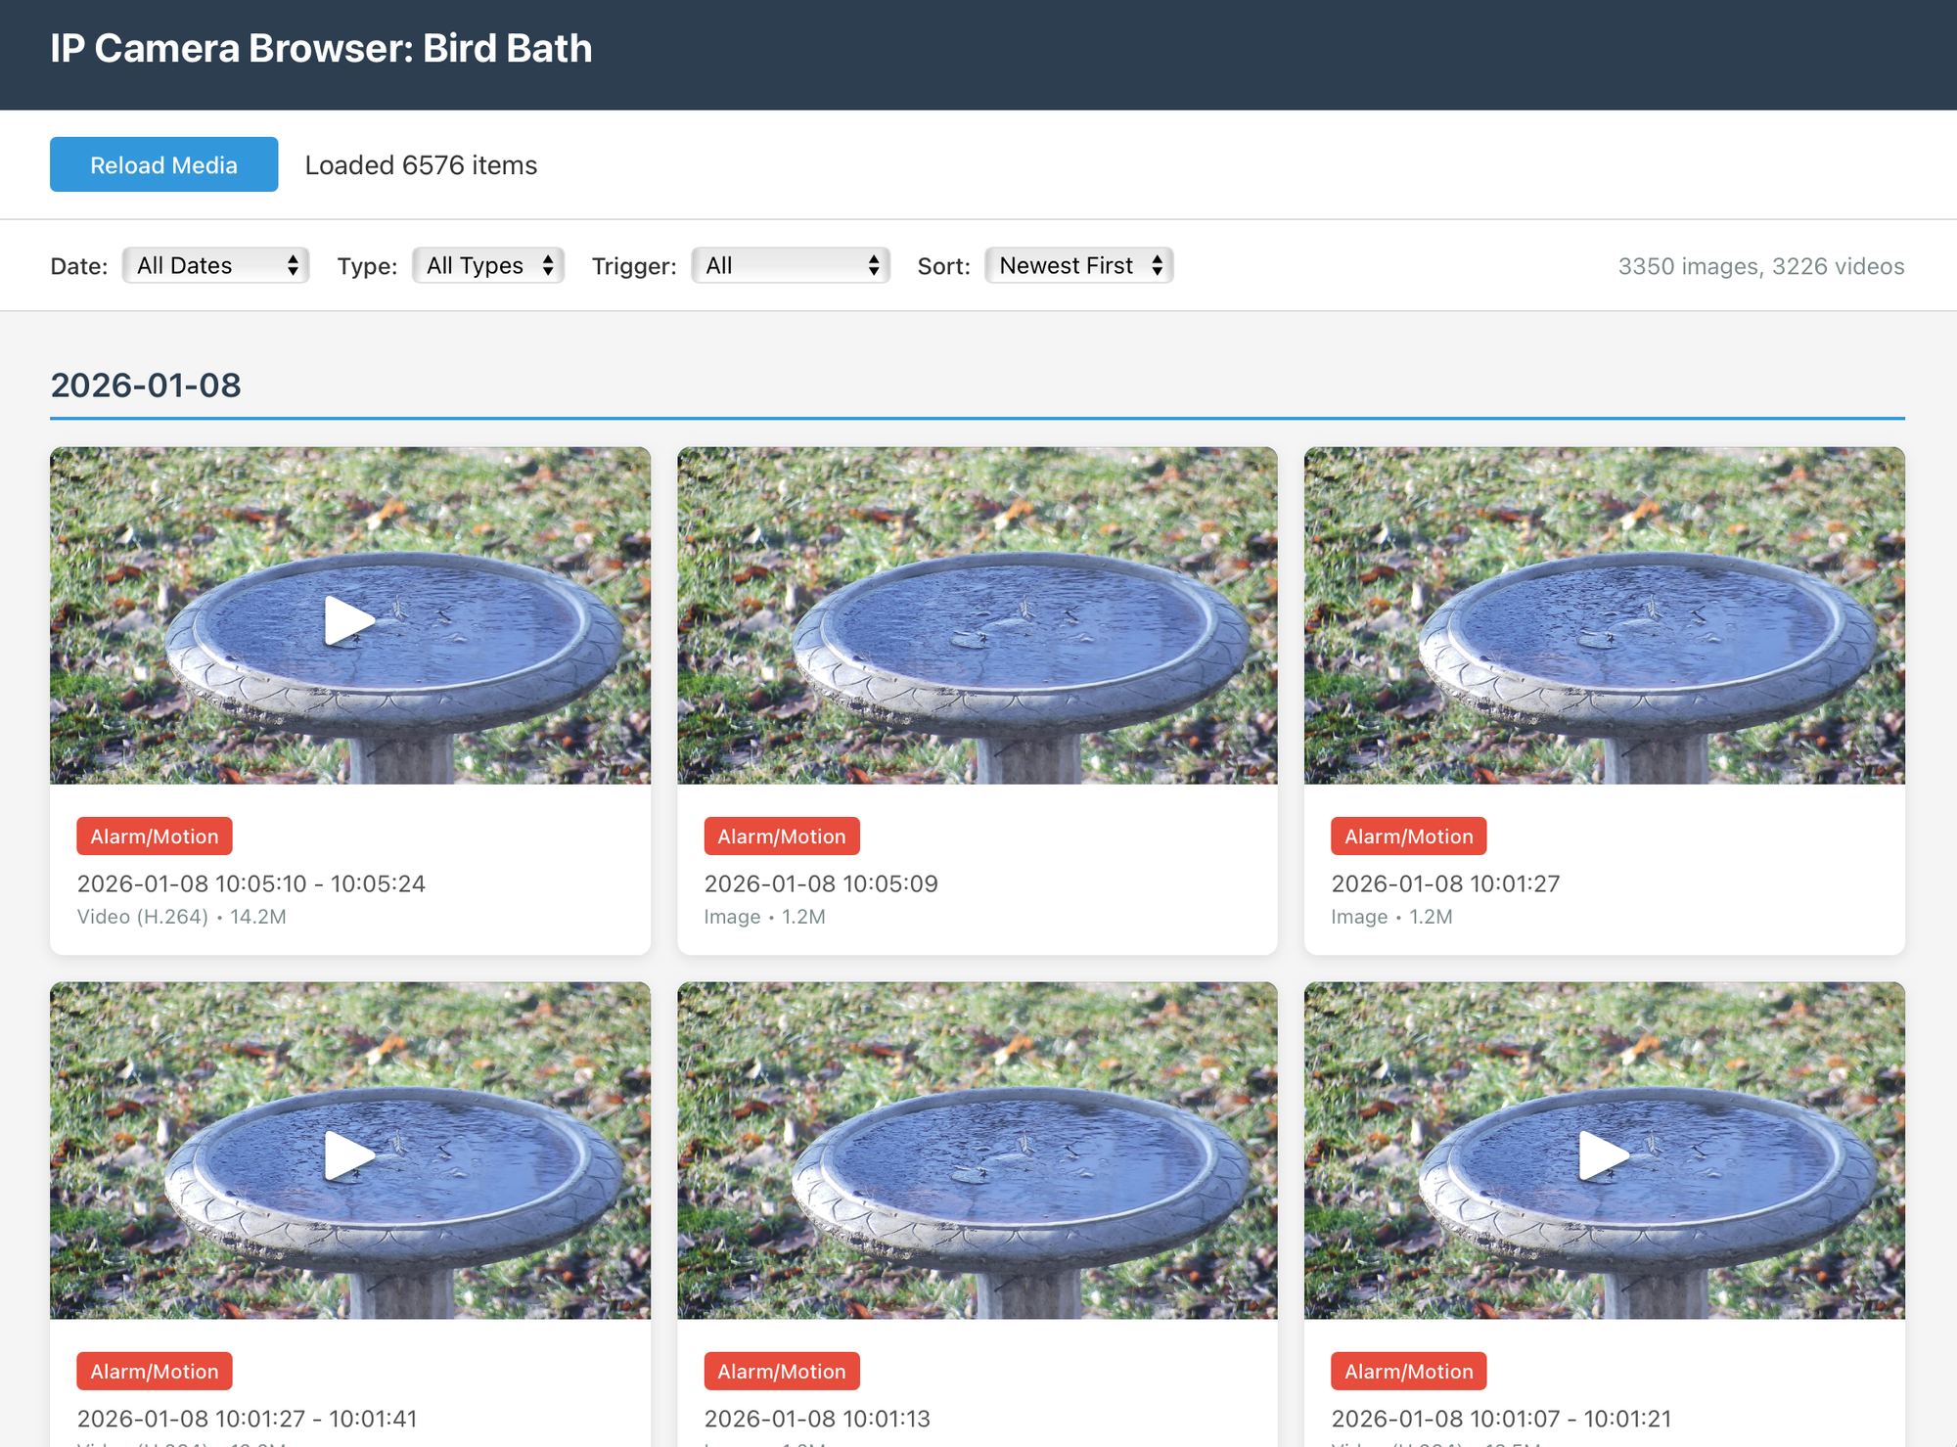
Task: Click the 2026-01-08 date section heading
Action: [146, 385]
